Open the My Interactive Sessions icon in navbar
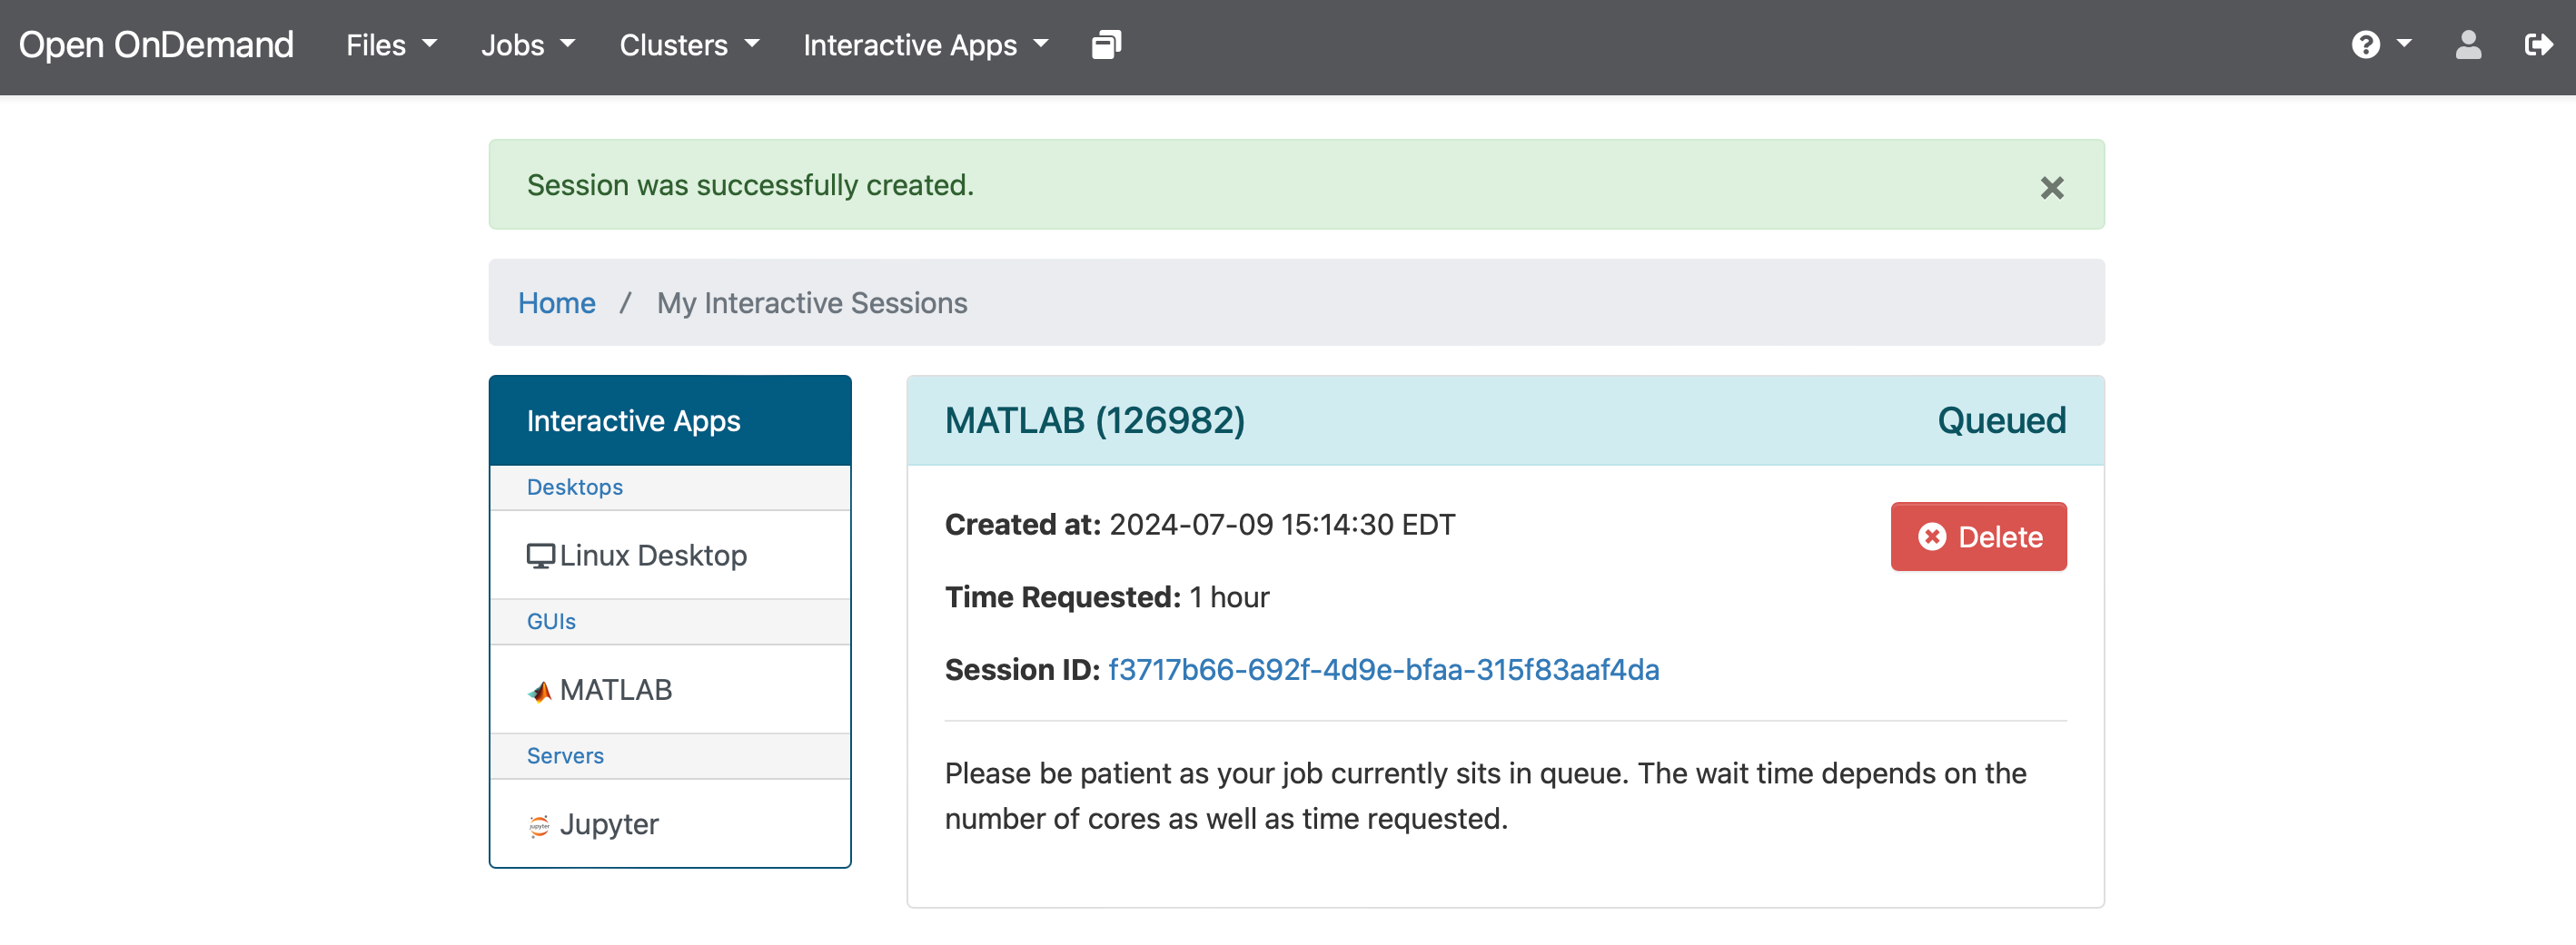Viewport: 2576px width, 945px height. 1106,45
